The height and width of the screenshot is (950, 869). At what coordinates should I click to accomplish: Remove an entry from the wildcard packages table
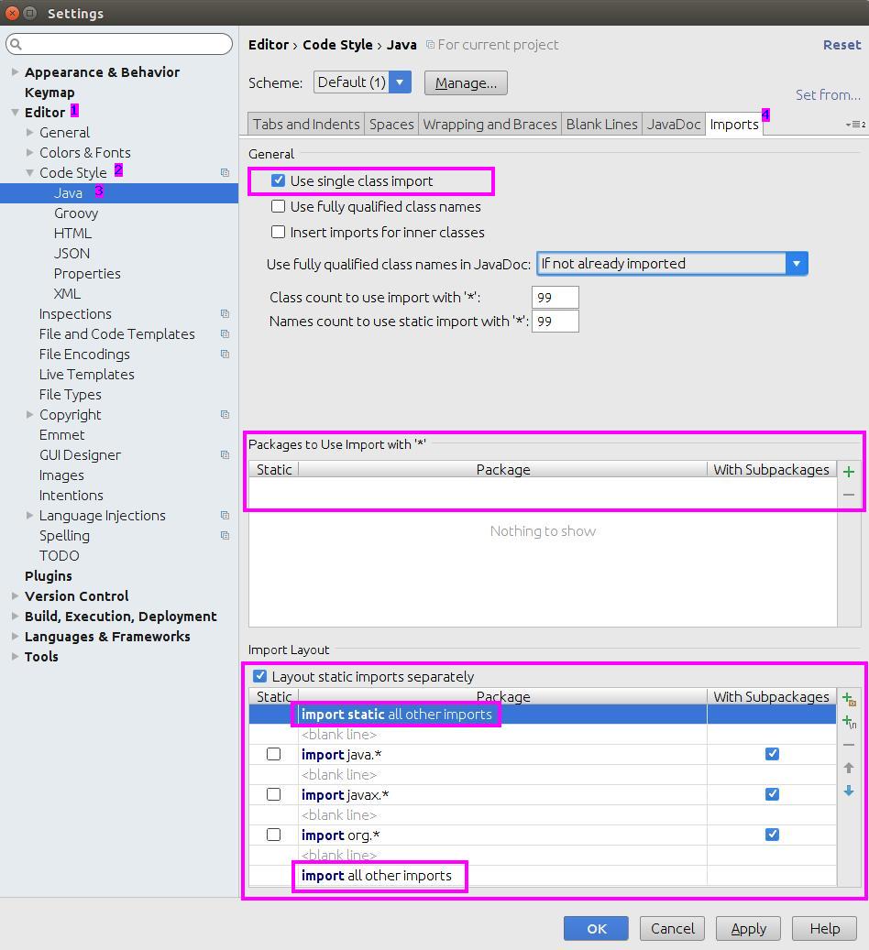[x=848, y=494]
